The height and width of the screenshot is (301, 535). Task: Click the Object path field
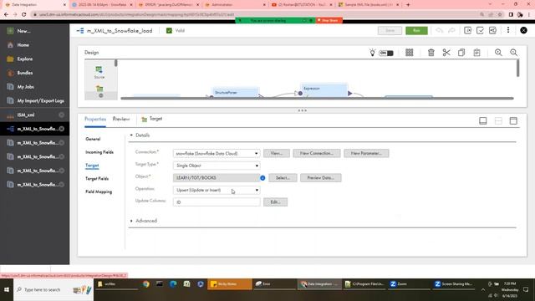point(217,178)
